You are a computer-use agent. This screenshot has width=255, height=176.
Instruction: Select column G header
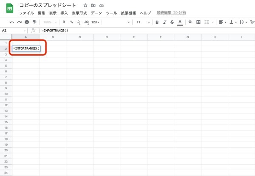187,37
